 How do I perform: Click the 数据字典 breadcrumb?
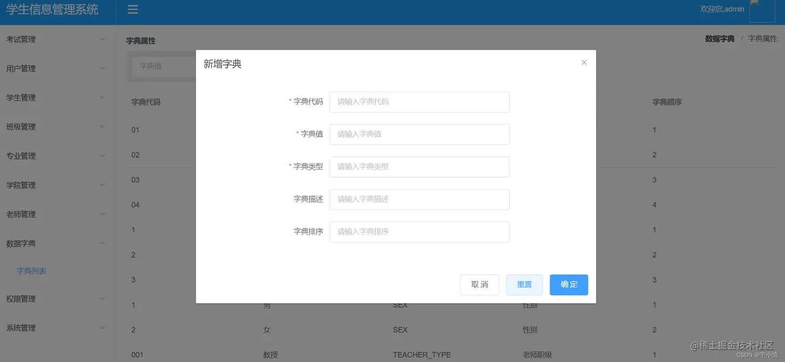tap(720, 39)
